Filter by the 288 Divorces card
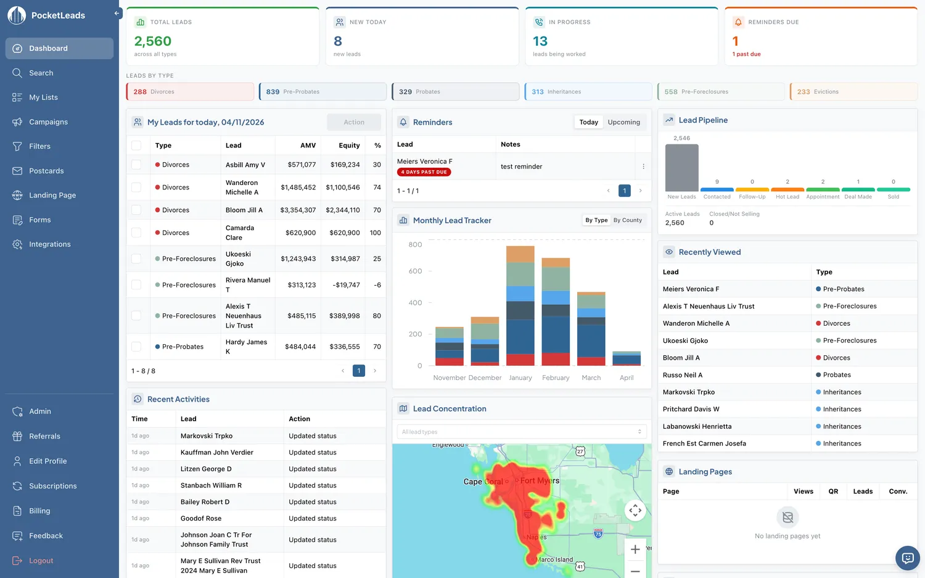925x578 pixels. pos(190,92)
